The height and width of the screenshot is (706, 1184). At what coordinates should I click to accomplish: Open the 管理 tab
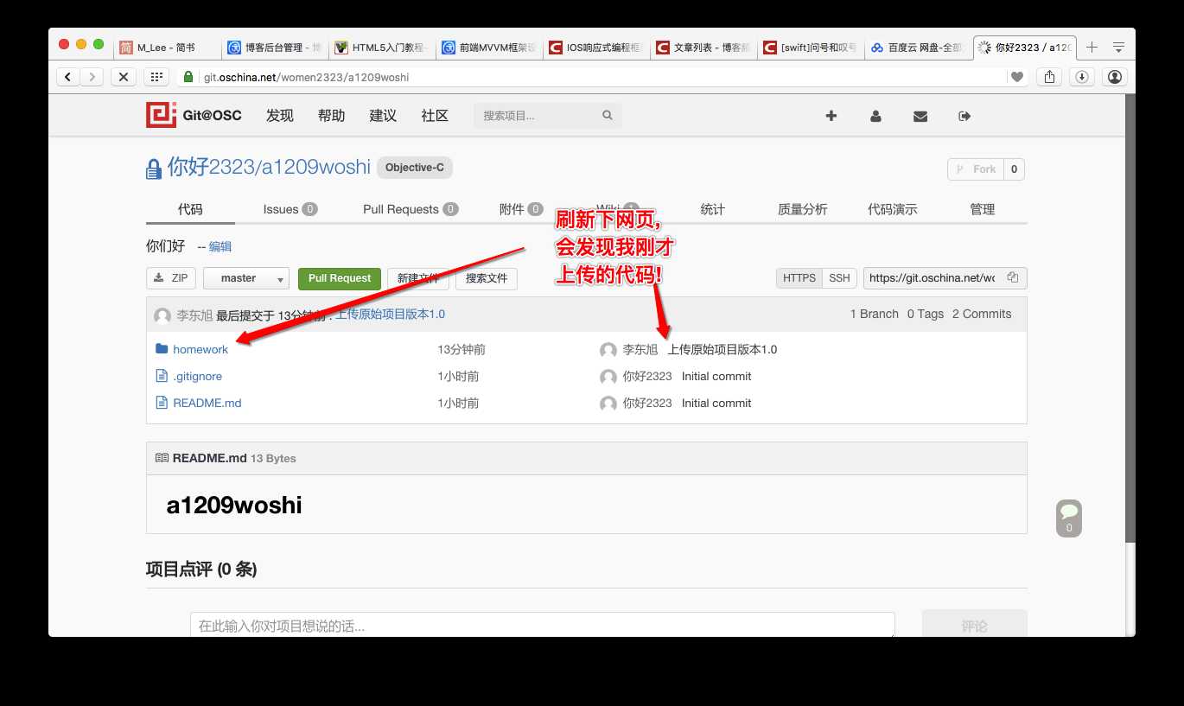(x=983, y=209)
